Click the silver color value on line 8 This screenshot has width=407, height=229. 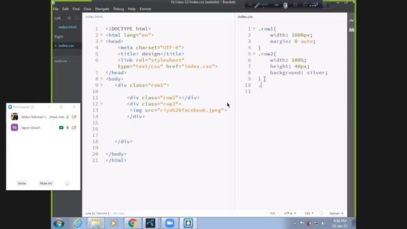click(x=316, y=73)
